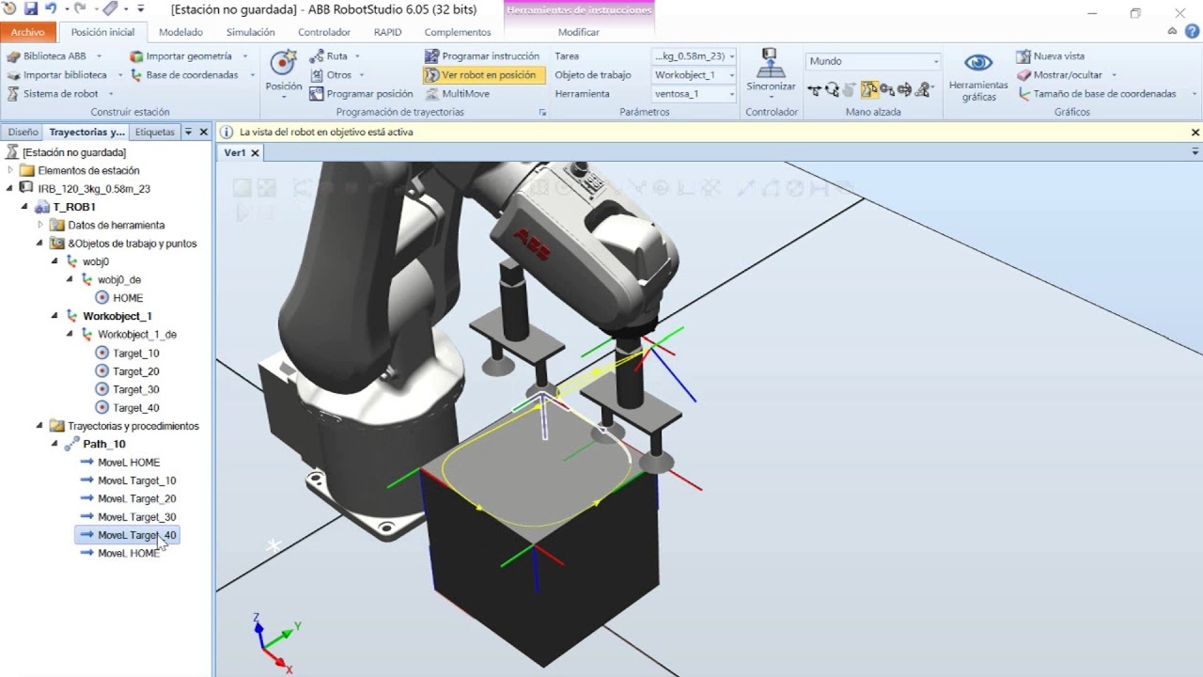The height and width of the screenshot is (677, 1203).
Task: Click Programar posición
Action: point(362,94)
